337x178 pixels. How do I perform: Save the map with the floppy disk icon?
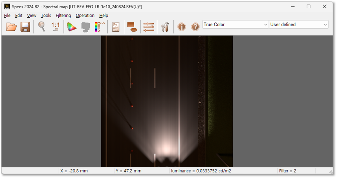tap(25, 27)
